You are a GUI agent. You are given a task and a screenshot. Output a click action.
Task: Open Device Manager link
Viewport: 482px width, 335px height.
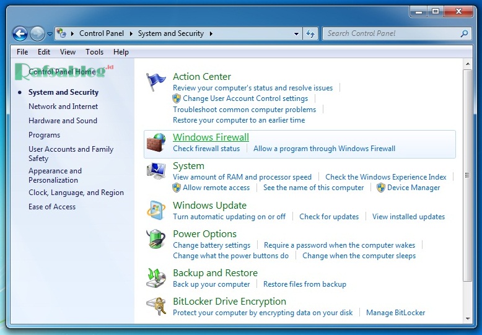pos(413,188)
